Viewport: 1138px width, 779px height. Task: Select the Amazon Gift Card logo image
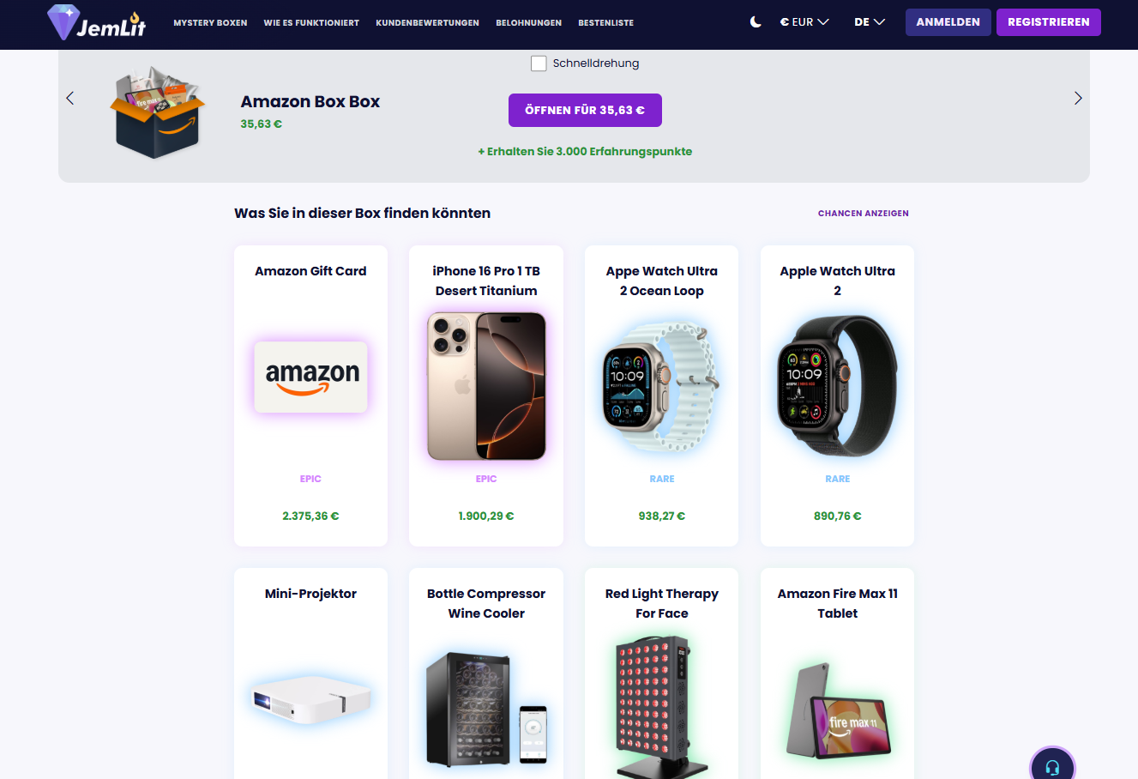(311, 377)
